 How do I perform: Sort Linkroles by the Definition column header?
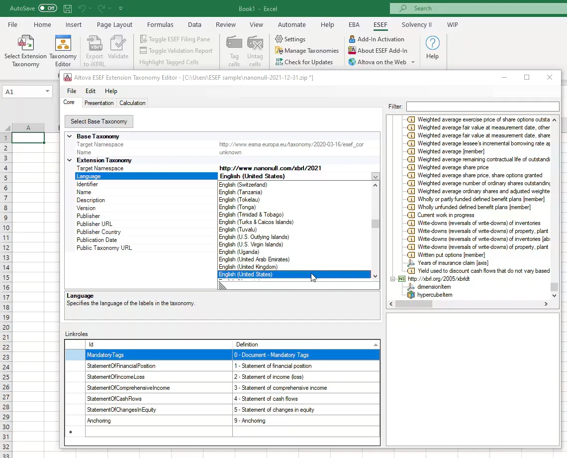(306, 344)
